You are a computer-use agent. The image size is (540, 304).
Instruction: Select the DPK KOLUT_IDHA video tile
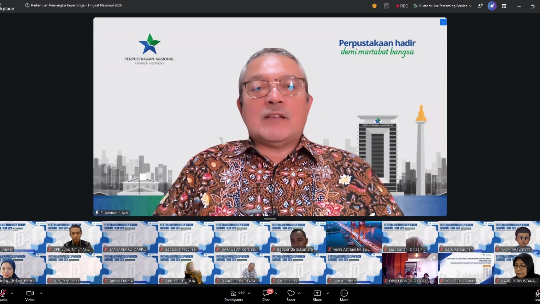[x=186, y=269]
